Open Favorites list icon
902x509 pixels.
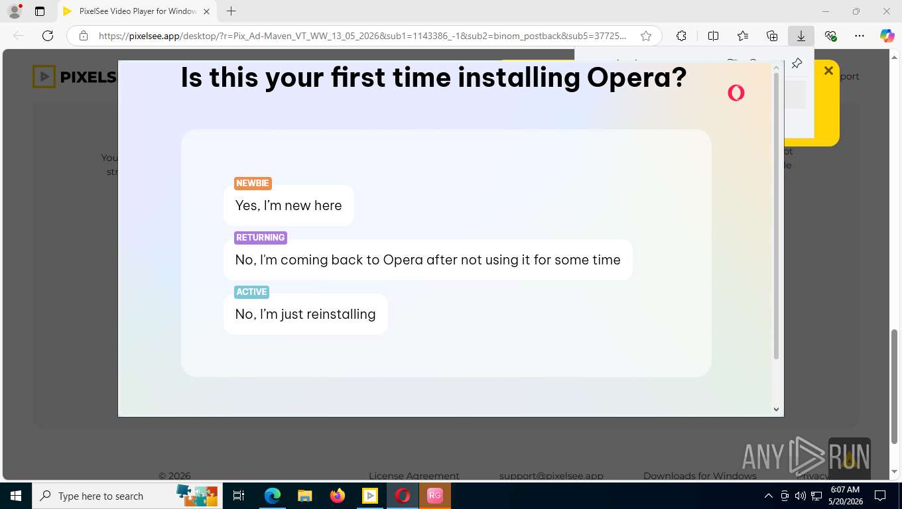[x=743, y=36]
